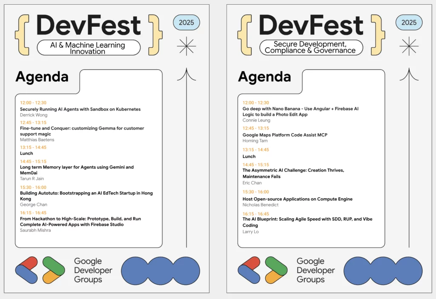Click speaker name Saurabh Mishra
This screenshot has height=299, width=436.
[36, 230]
